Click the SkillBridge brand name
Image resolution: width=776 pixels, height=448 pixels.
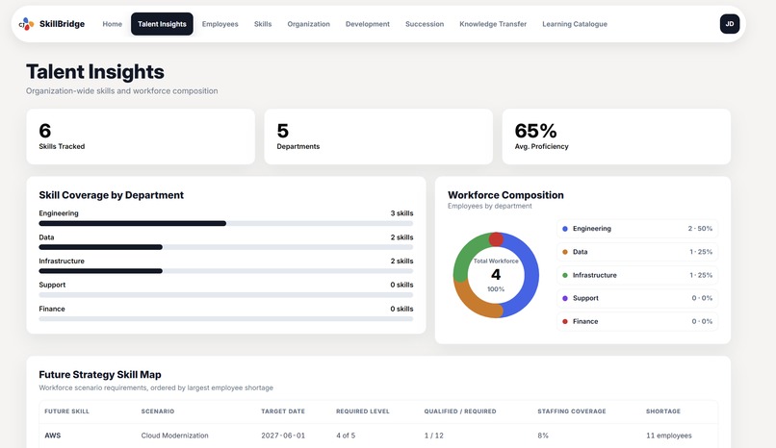[x=62, y=24]
